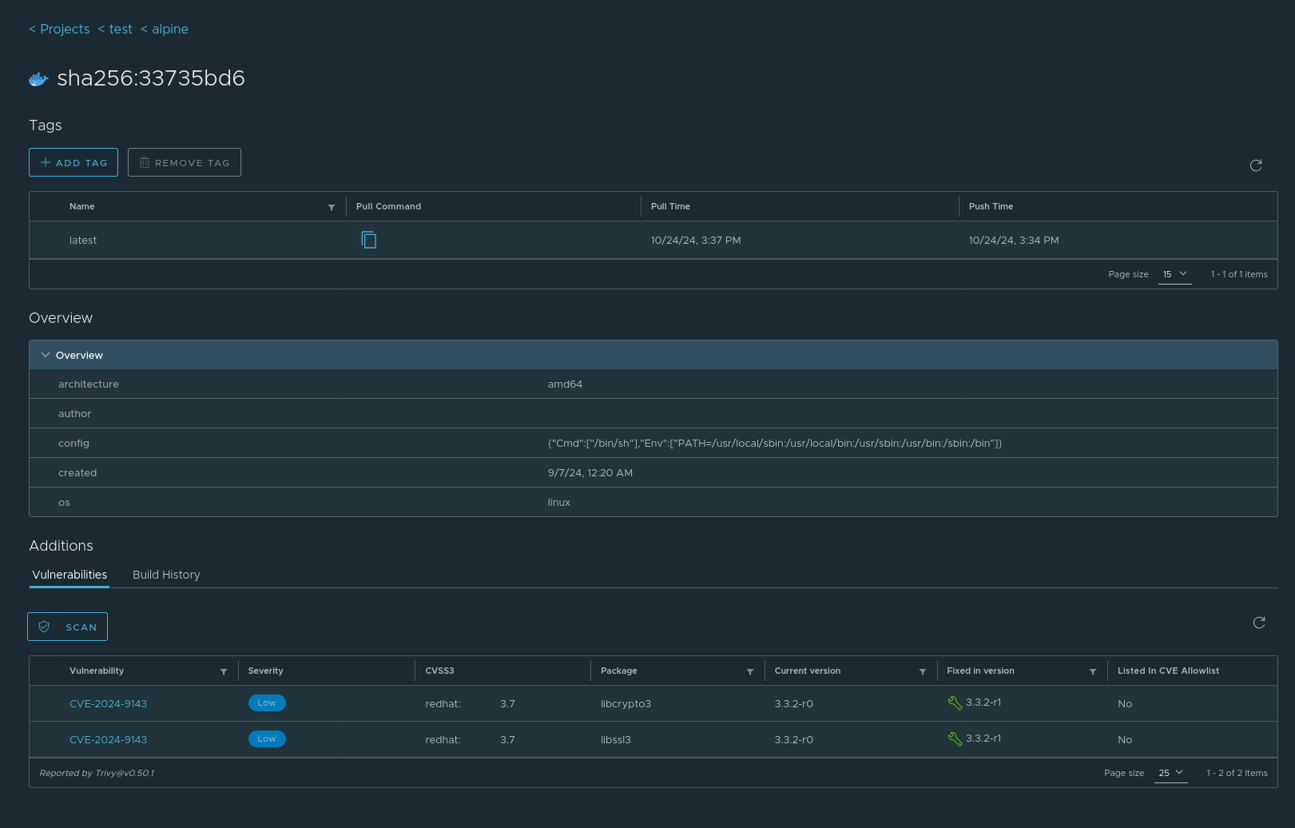
Task: Open the Fixed in version column filter
Action: tap(1093, 671)
